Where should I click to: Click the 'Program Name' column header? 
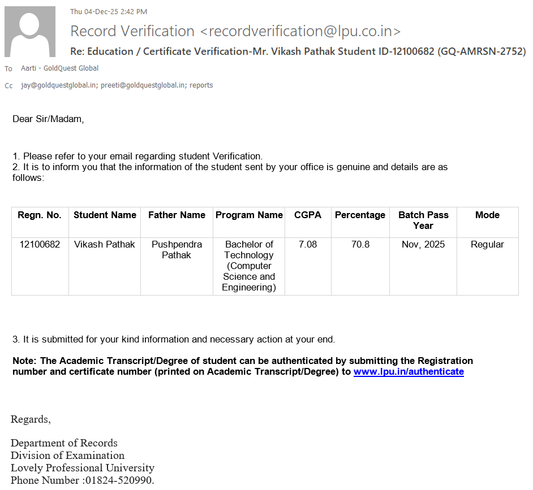(x=249, y=215)
